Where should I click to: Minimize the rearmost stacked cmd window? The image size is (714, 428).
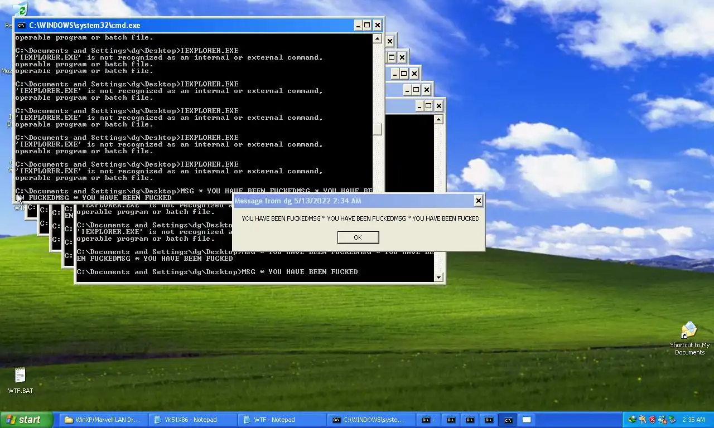pos(418,105)
